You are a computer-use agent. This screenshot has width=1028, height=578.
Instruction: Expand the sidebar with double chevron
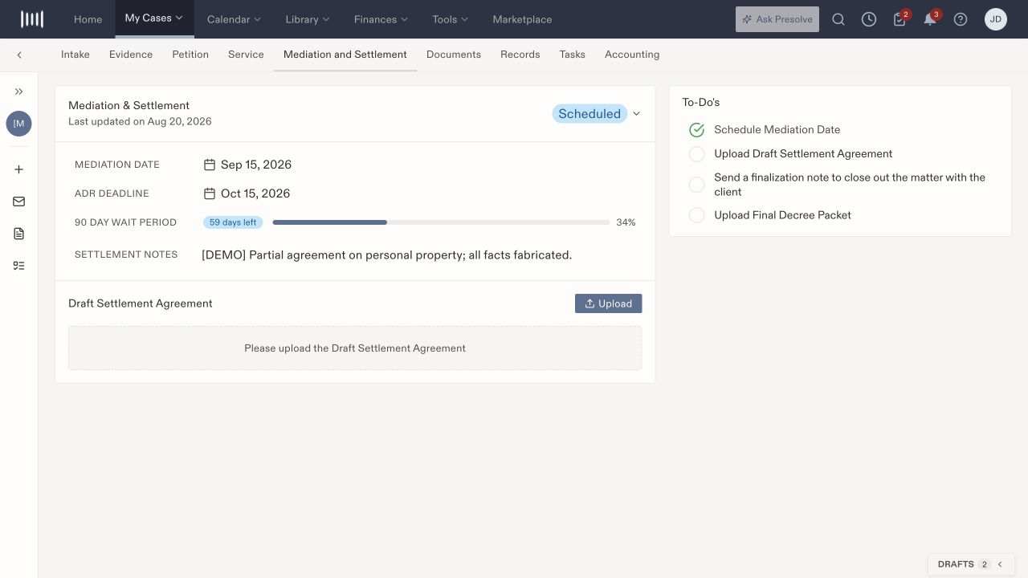19,92
